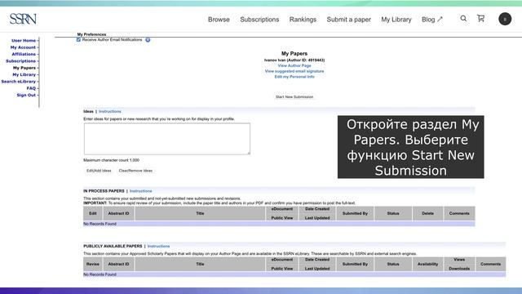
Task: Select Affiliations in the left sidebar
Action: click(x=24, y=54)
